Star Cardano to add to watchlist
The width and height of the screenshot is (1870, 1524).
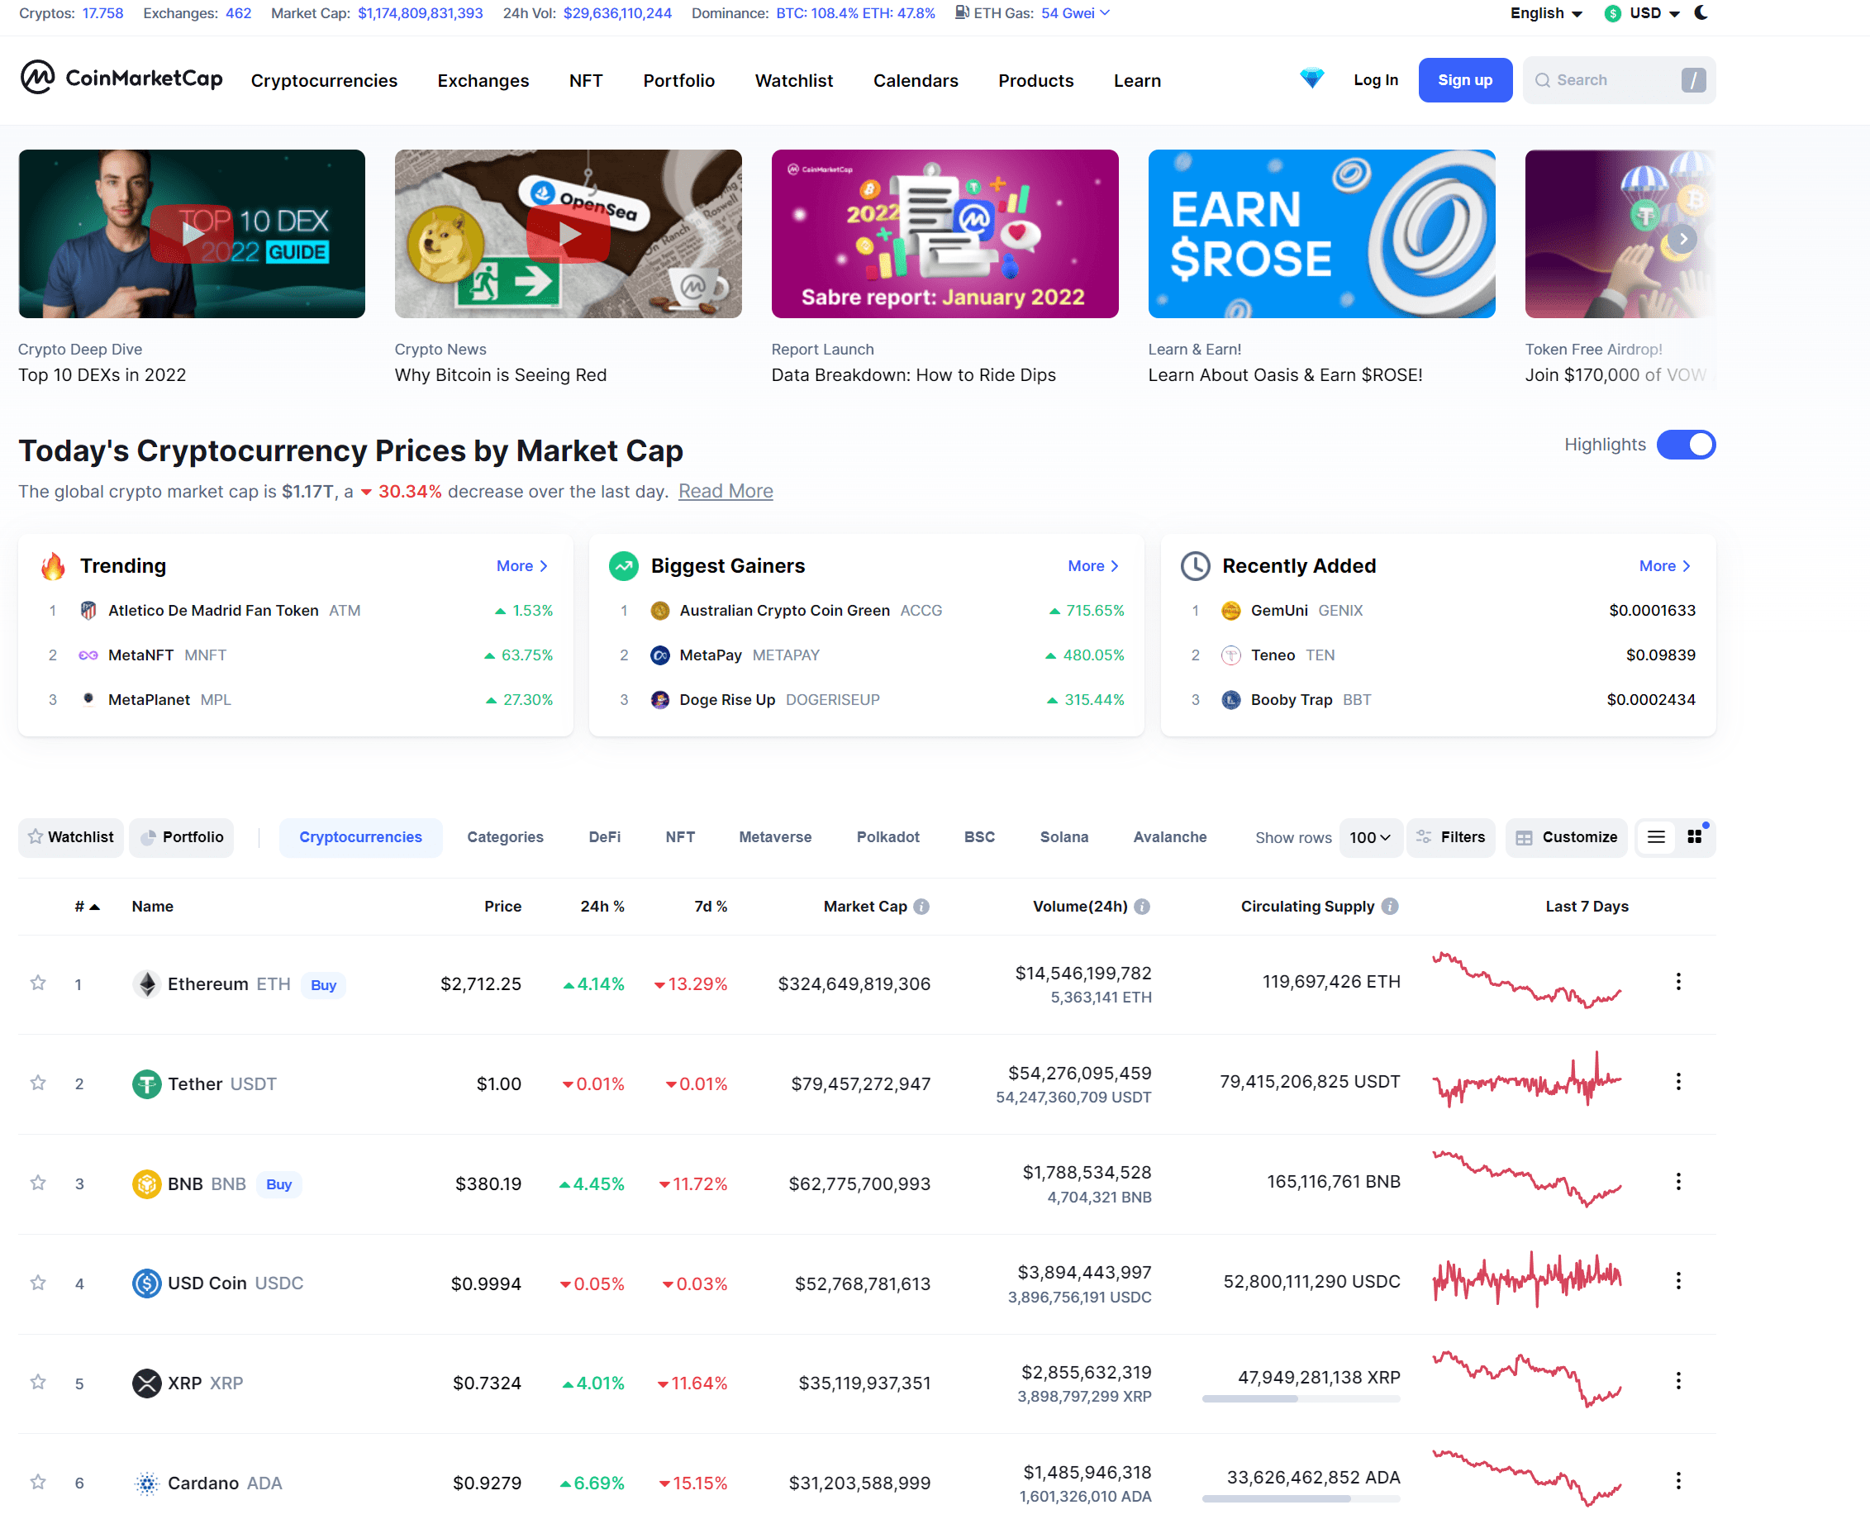coord(38,1482)
